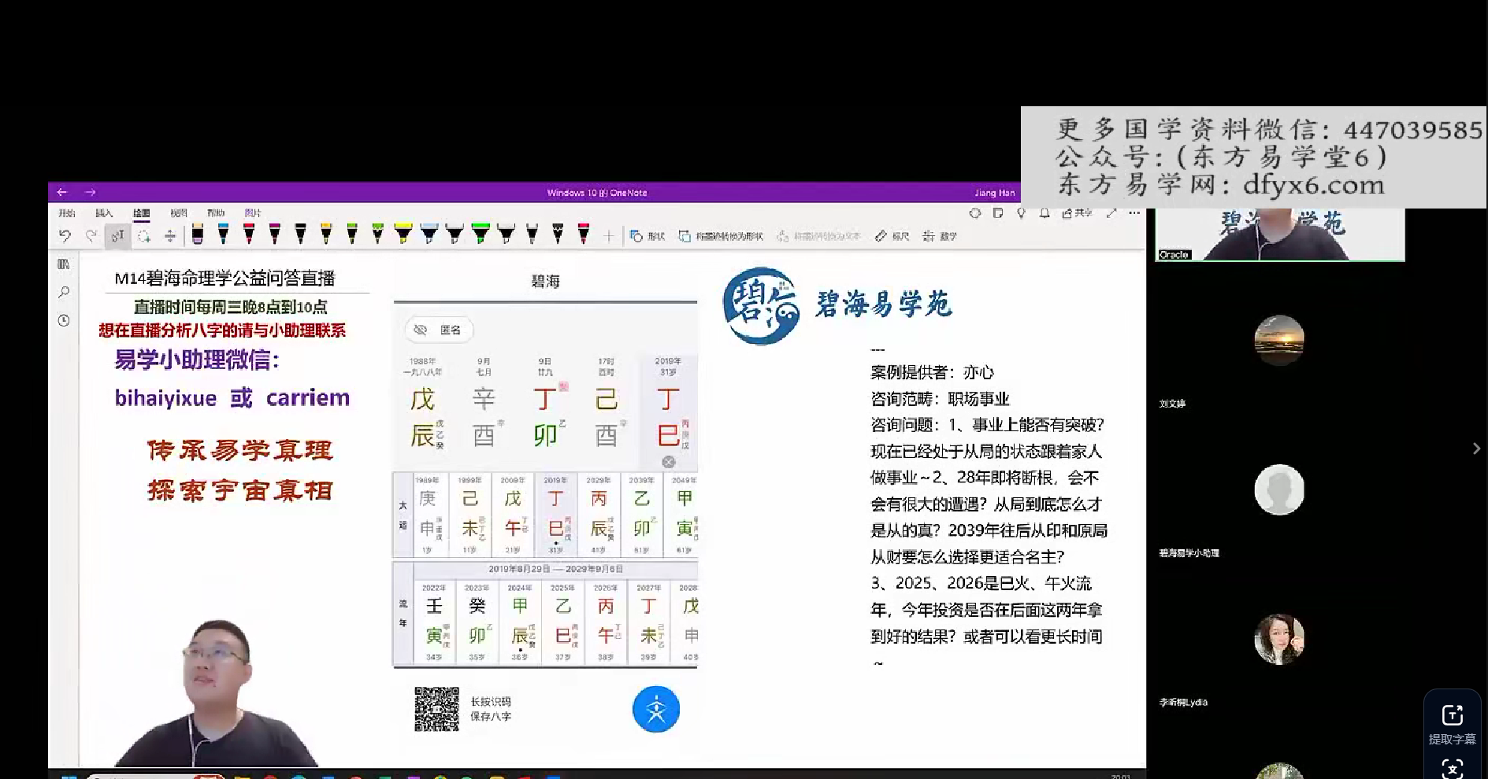Select the yellow highlighter pen
This screenshot has width=1488, height=779.
403,234
